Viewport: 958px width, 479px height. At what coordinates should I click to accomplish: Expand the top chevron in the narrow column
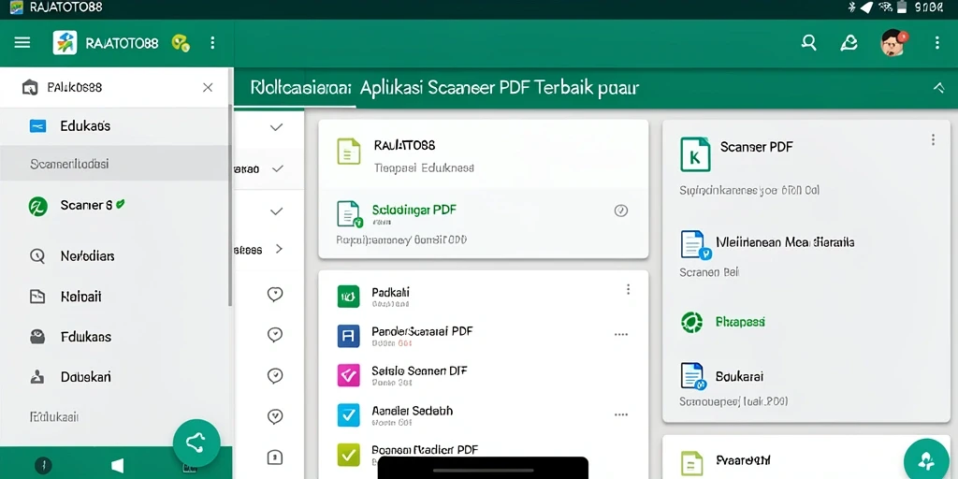coord(277,127)
